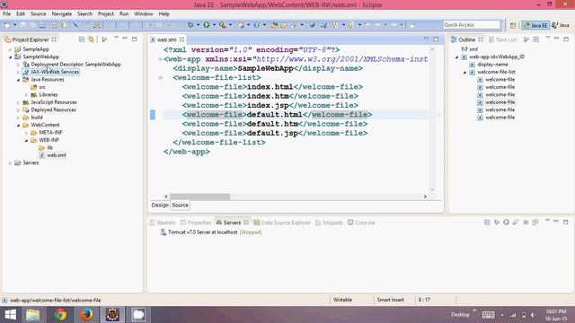Click Publish to server icon in Servers view

click(x=535, y=223)
